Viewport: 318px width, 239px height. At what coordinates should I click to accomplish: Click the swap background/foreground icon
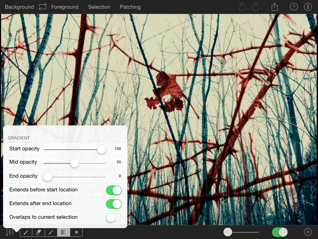pyautogui.click(x=43, y=7)
